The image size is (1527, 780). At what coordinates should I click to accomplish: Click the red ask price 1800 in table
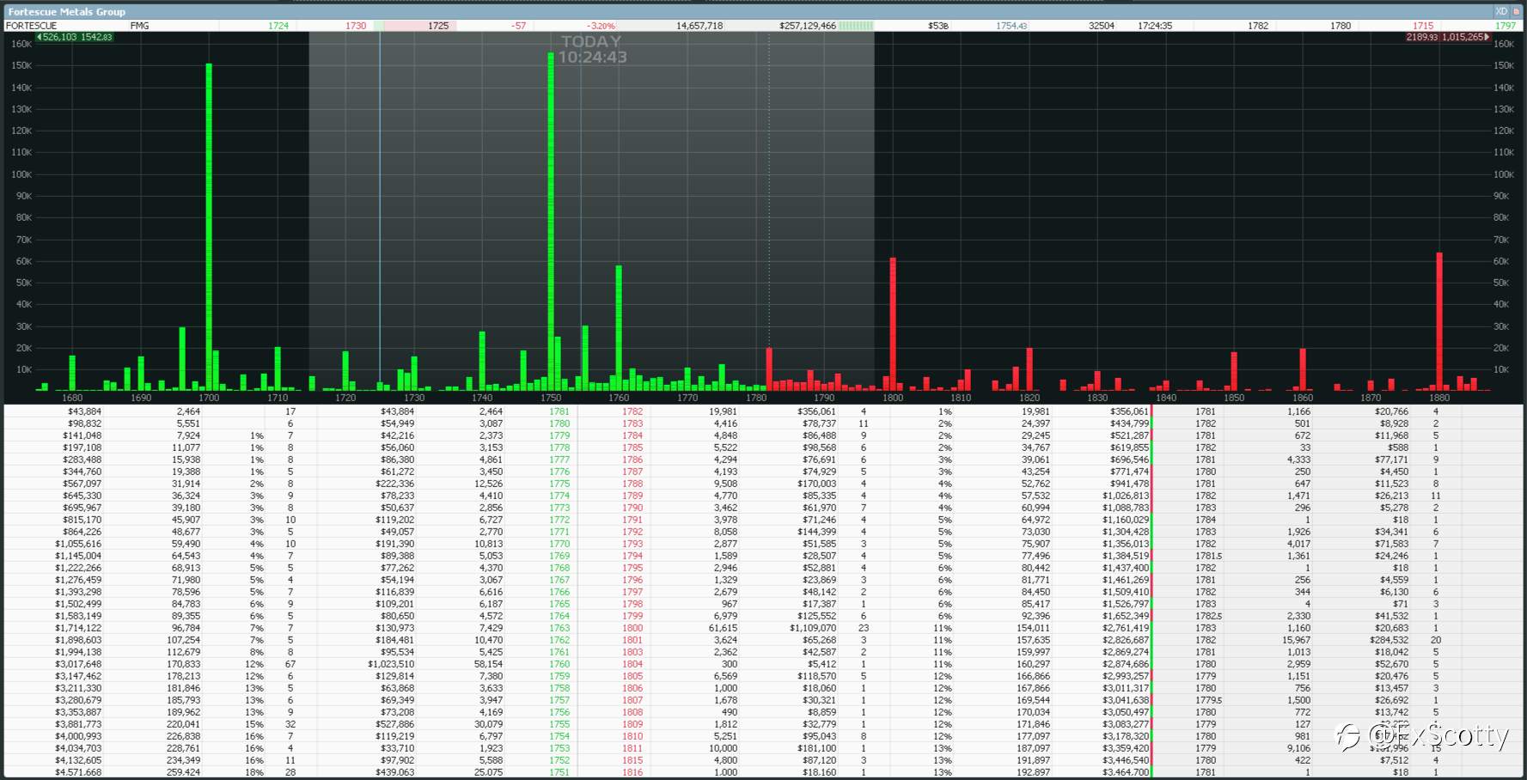[632, 628]
